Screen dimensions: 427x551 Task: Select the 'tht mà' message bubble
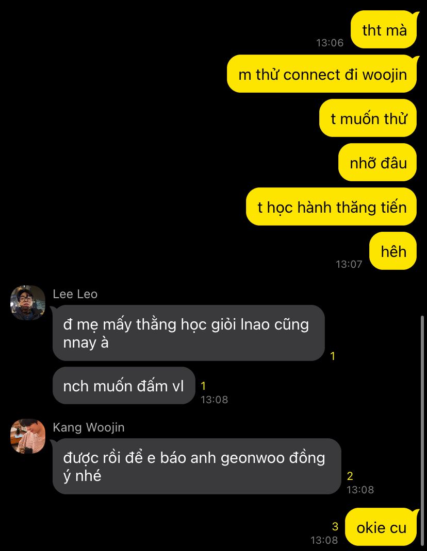[x=384, y=30]
